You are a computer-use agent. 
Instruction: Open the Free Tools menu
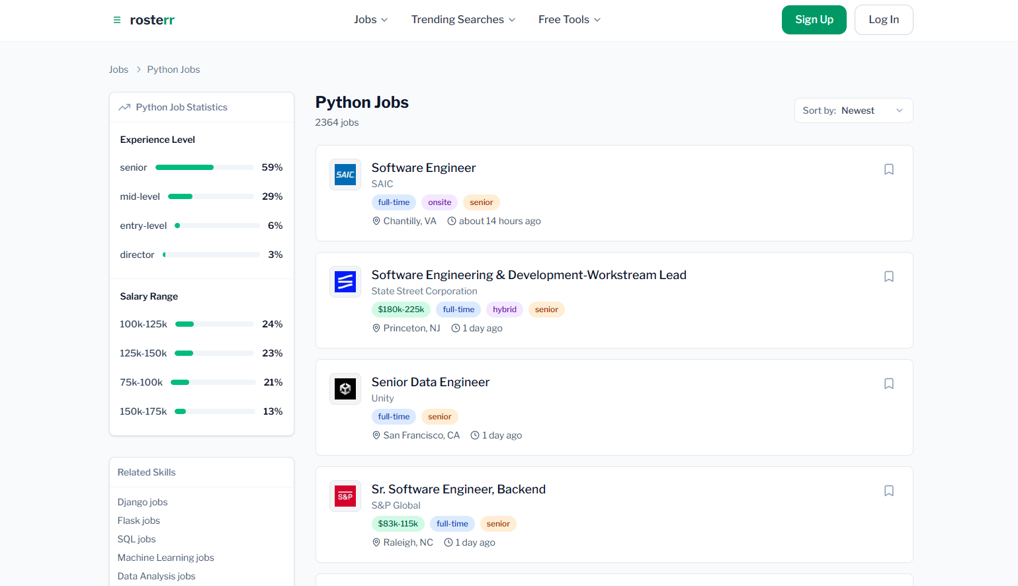pyautogui.click(x=570, y=20)
